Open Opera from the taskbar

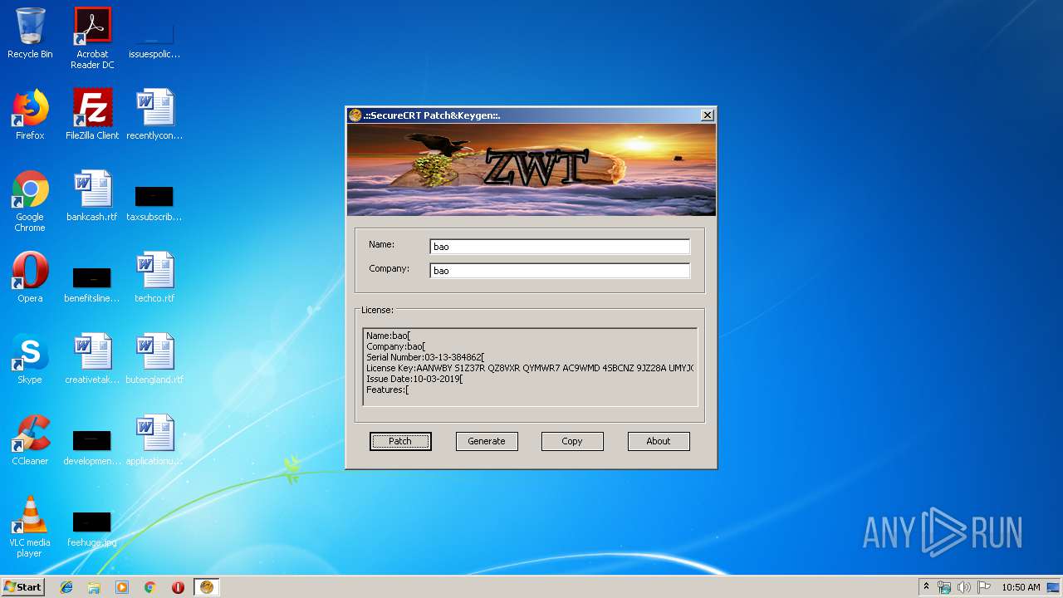coord(178,587)
